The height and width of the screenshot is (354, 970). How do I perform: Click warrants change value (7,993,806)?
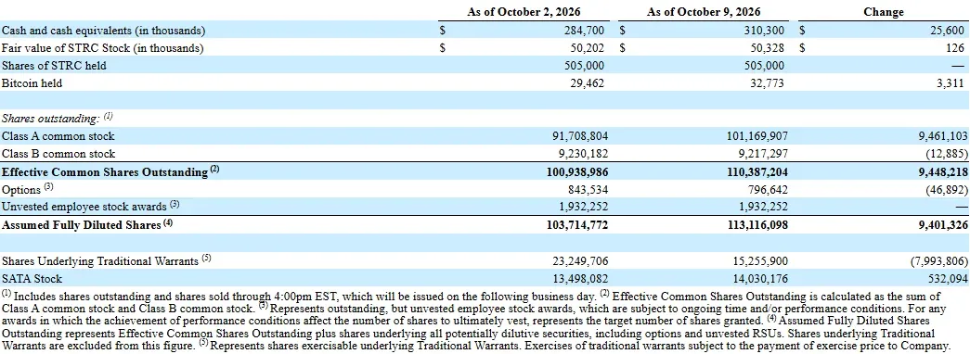[939, 260]
